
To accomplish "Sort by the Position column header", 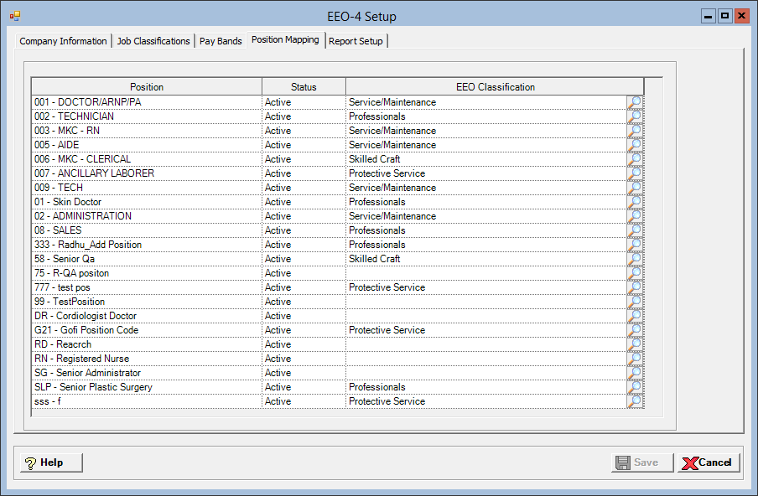I will pos(147,87).
